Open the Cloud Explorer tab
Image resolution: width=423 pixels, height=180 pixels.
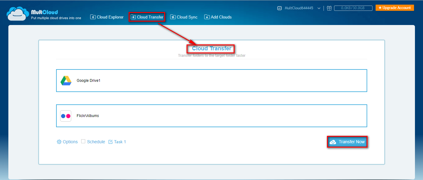tap(107, 17)
